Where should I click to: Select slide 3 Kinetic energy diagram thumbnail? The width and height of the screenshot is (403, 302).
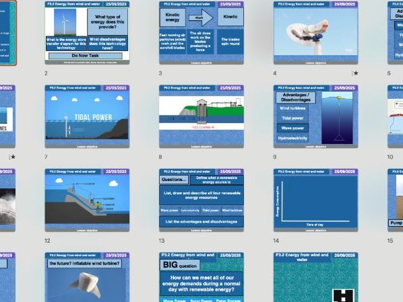coord(201,33)
